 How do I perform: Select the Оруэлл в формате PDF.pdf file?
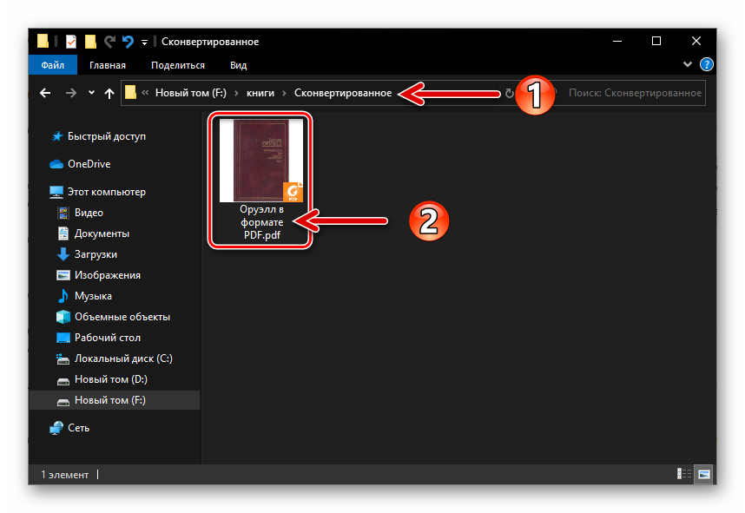[260, 180]
